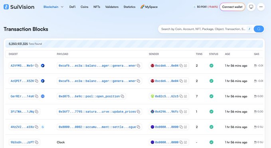Click the slash shortcut hint in search
Viewport: 271px width, 148px height.
249,29
